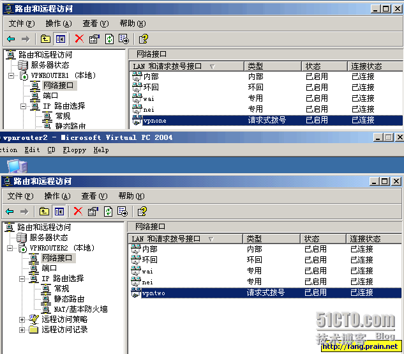The image size is (404, 354).
Task: Collapse IP 路由选择 node under VPNROUTER1
Action: tap(23, 106)
